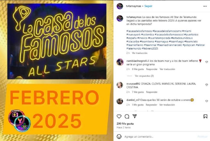
Task: Show translation of the post caption
Action: 139,53
